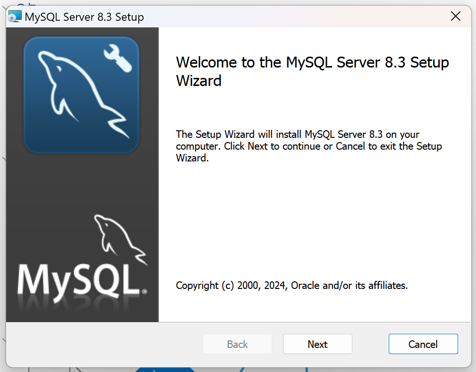The height and width of the screenshot is (372, 476).
Task: Click the "MySQL Server 8.3 Setup" title bar text
Action: pos(84,17)
